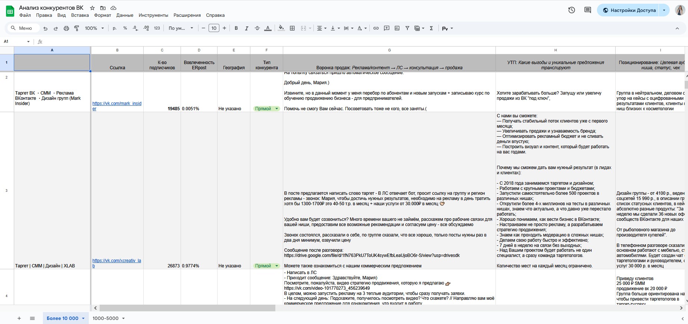Open the Файл menu
Screen dimensions: 688x324
pyautogui.click(x=25, y=15)
